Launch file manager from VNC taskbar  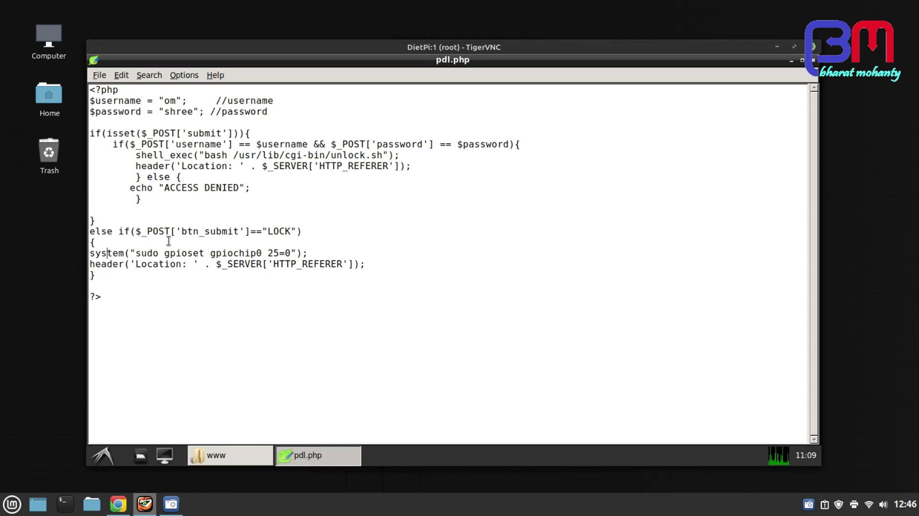pos(141,456)
